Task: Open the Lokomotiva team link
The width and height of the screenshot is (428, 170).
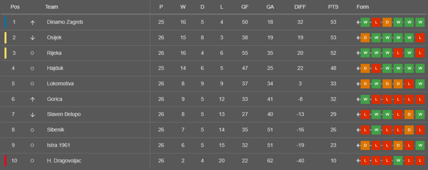Action: [60, 84]
